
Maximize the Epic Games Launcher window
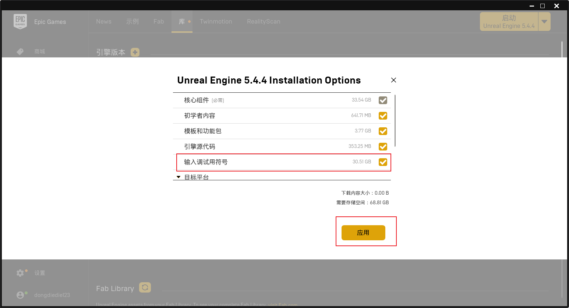(543, 6)
